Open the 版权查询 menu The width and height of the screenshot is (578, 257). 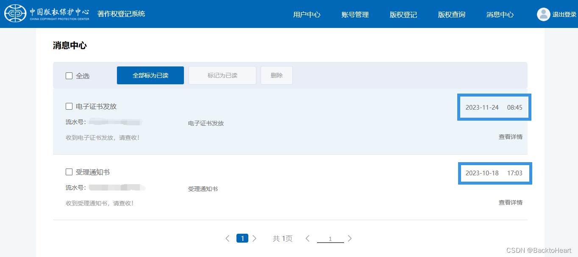[x=452, y=14]
